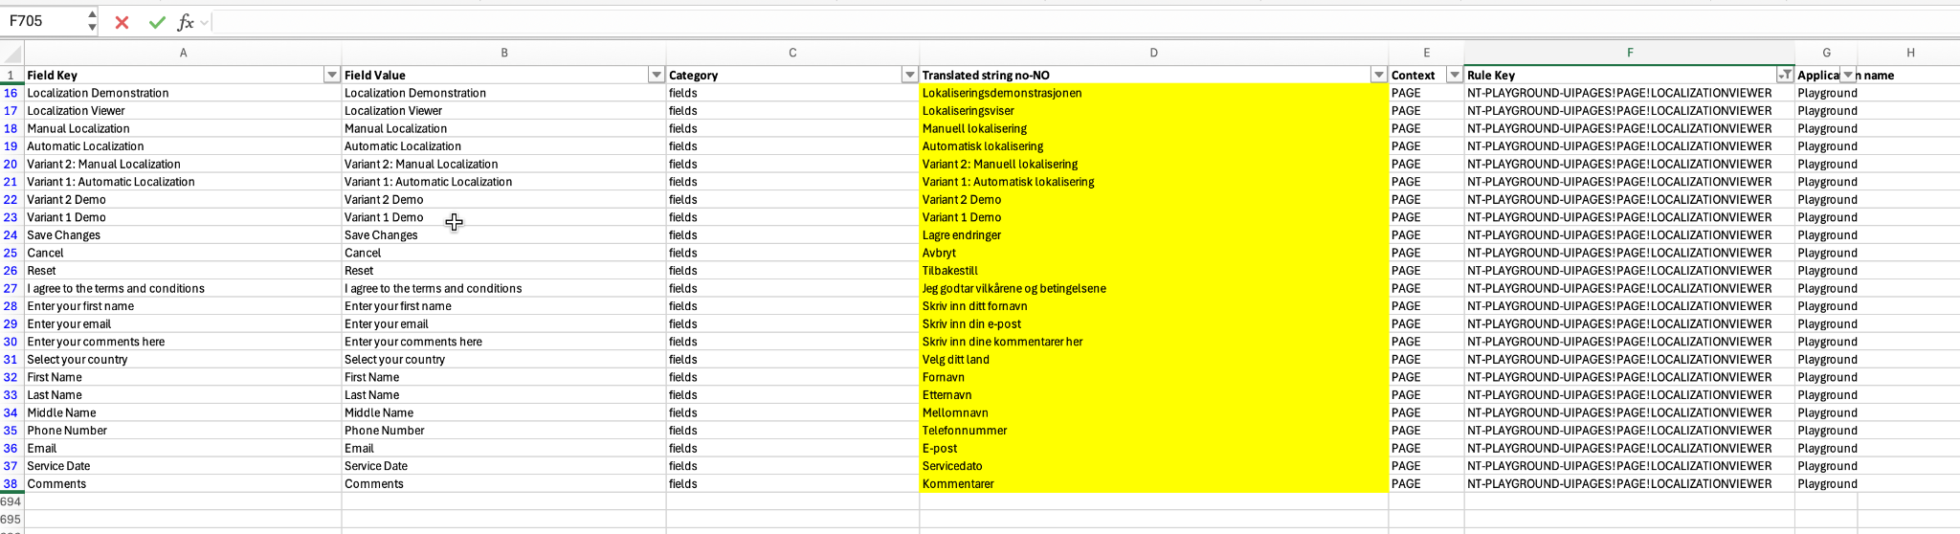Click the Name Box showing F705
The width and height of the screenshot is (1960, 534).
pyautogui.click(x=43, y=21)
